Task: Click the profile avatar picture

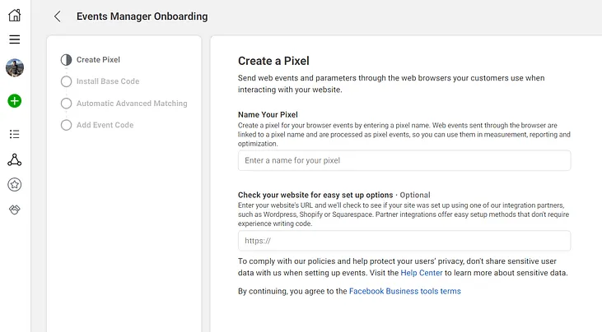Action: (x=14, y=67)
